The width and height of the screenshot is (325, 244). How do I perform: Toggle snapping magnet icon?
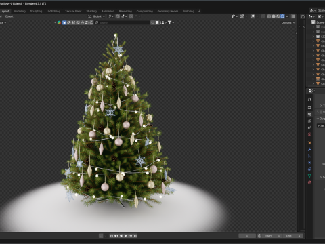point(118,16)
